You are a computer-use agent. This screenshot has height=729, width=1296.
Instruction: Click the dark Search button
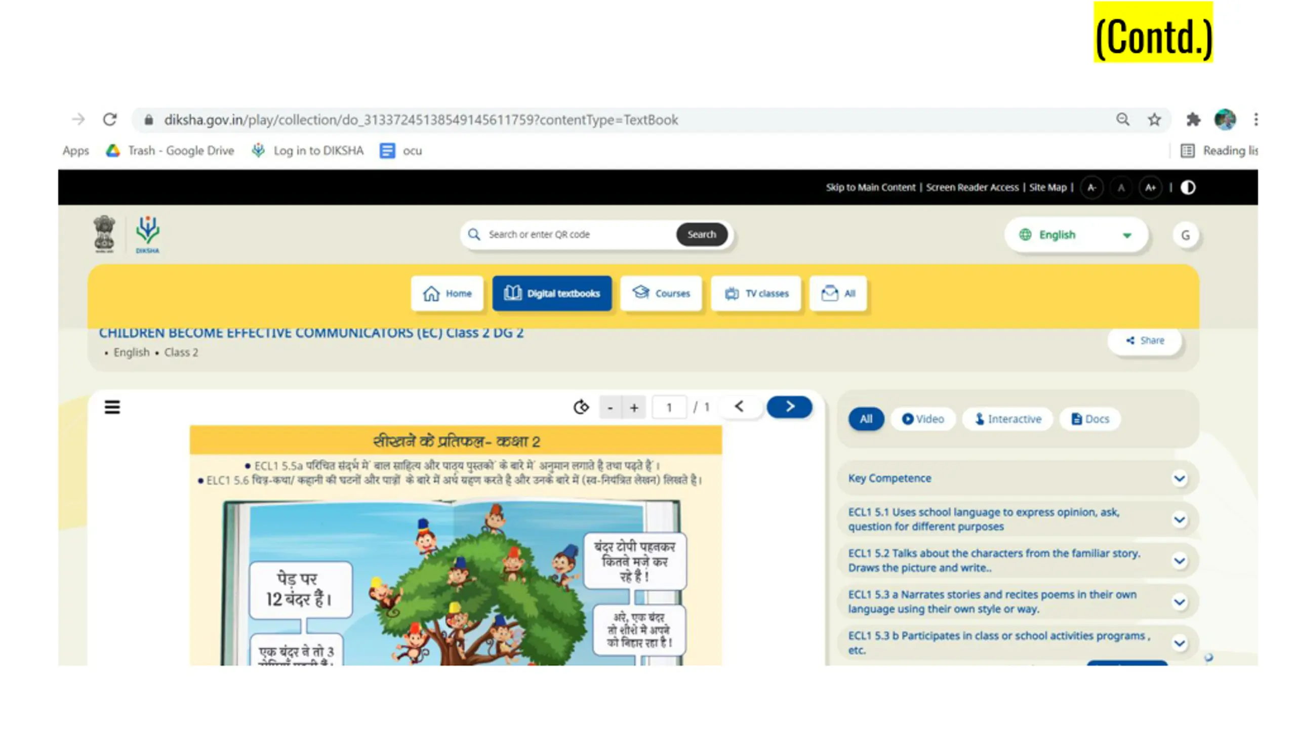coord(702,234)
